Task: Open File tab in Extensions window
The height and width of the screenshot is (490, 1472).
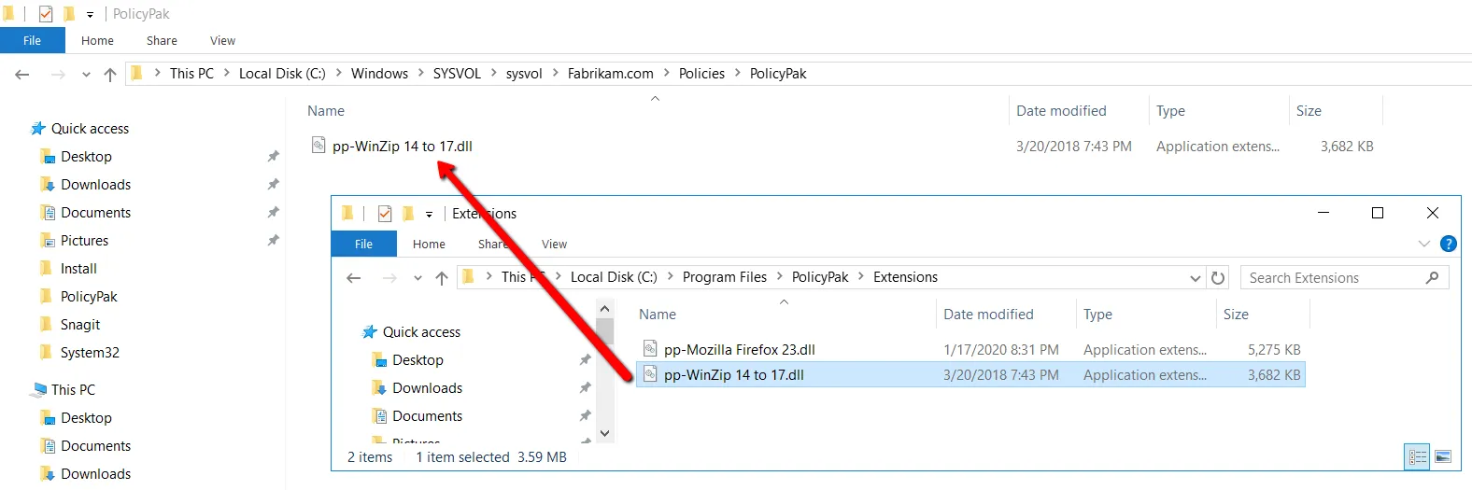Action: click(x=364, y=244)
